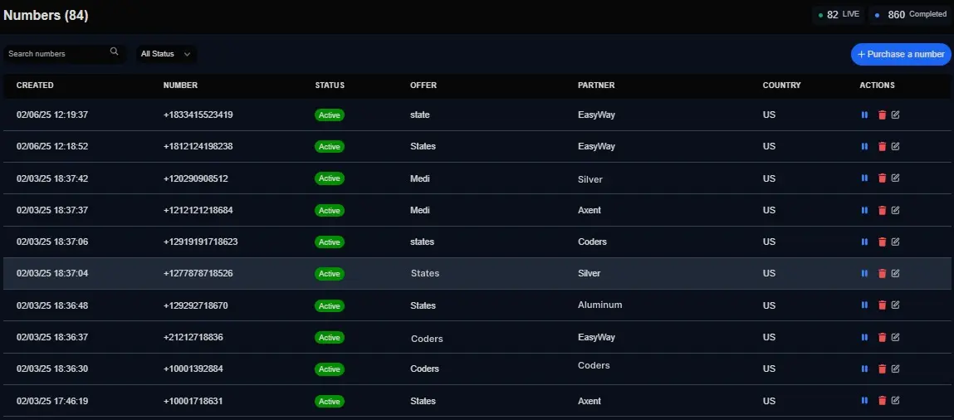954x420 pixels.
Task: Sort by the CREATED column header
Action: click(35, 85)
